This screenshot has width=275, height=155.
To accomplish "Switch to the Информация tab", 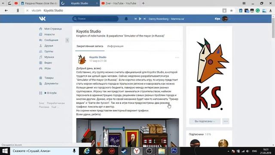I will click(x=115, y=46).
